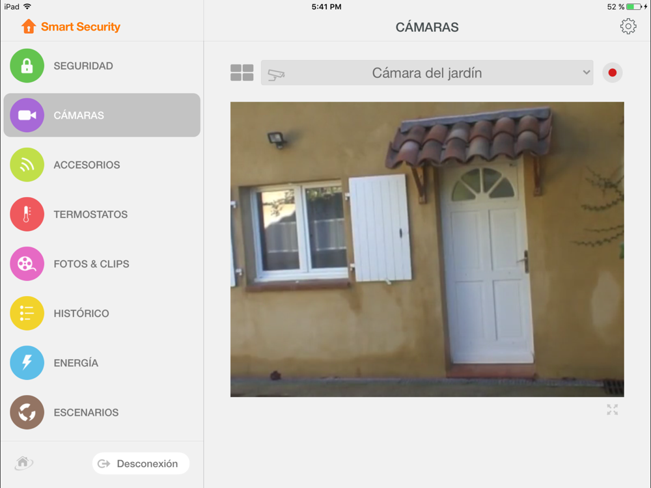This screenshot has height=488, width=651.
Task: Click the Desconexión logout button
Action: (x=141, y=463)
